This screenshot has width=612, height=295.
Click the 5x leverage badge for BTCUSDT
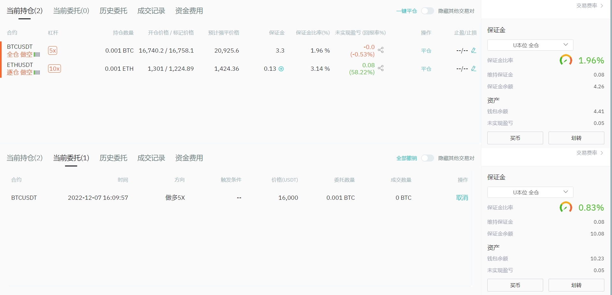pyautogui.click(x=53, y=51)
